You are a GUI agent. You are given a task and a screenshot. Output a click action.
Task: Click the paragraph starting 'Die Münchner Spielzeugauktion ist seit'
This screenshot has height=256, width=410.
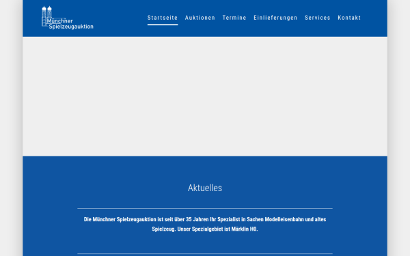(205, 224)
